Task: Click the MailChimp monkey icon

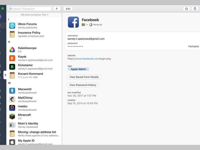Action: (12, 99)
